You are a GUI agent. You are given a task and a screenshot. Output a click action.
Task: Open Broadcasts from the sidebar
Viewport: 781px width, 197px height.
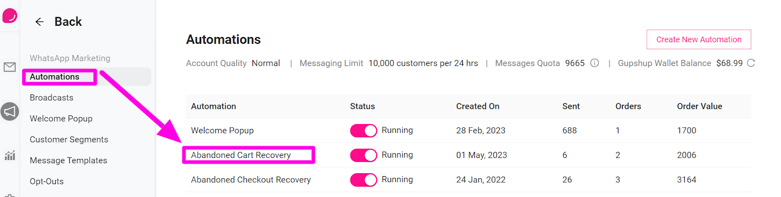point(52,98)
